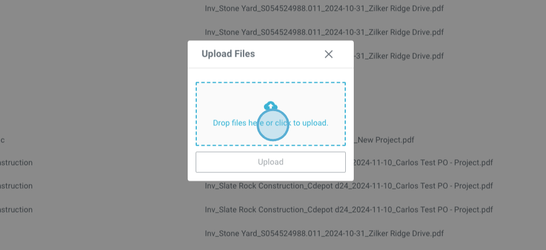This screenshot has height=250, width=546.
Task: Open the topmost Stone Yard Zilker Ridge invoice
Action: click(x=324, y=9)
